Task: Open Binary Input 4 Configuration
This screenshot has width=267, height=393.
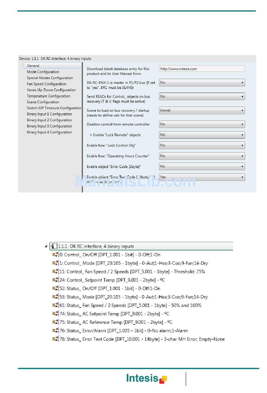Action: pos(49,132)
